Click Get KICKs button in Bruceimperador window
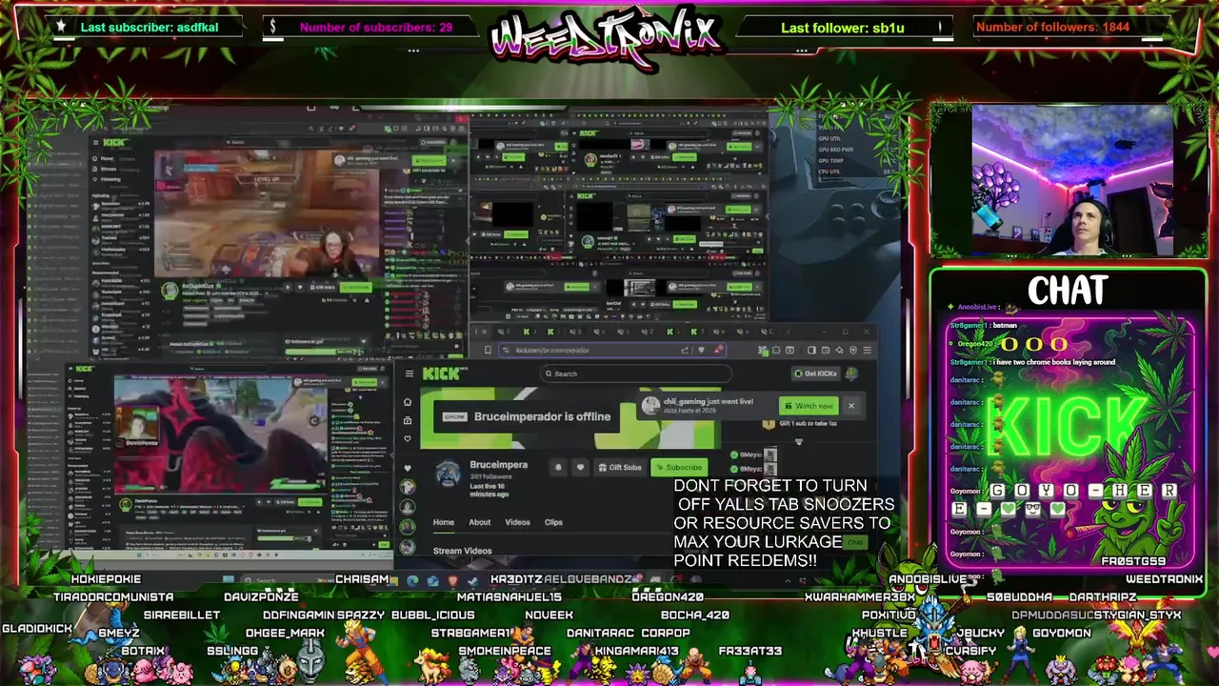The image size is (1219, 686). tap(815, 373)
